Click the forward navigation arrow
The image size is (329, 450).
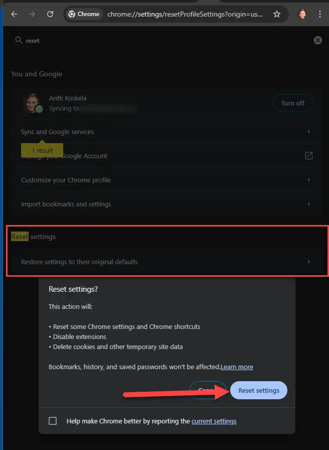(x=32, y=14)
